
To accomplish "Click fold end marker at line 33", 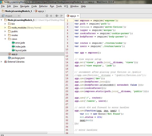I will tap(73, 123).
